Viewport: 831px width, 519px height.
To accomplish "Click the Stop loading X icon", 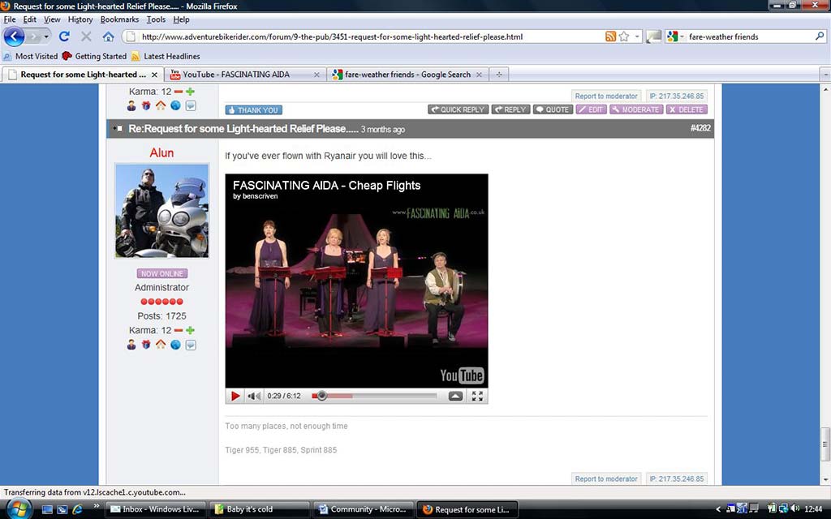I will click(x=86, y=36).
